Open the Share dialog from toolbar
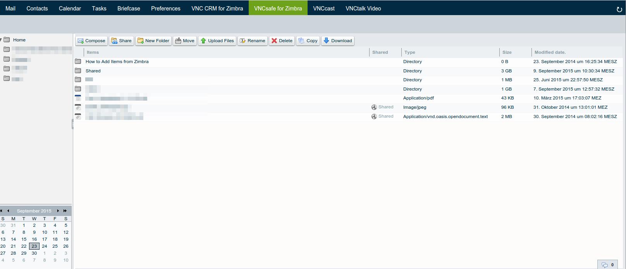Viewport: 626px width, 269px height. click(121, 41)
